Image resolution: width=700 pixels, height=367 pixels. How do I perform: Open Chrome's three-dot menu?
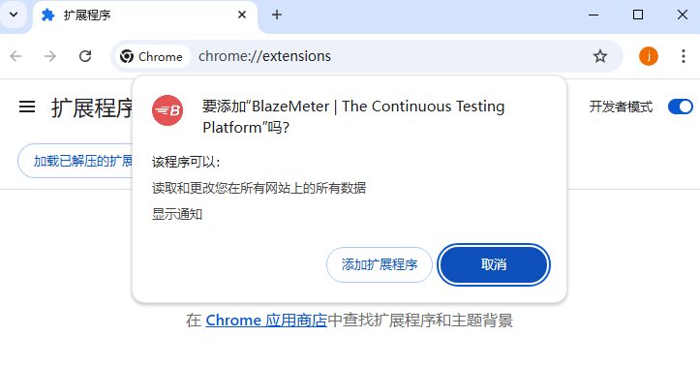pyautogui.click(x=684, y=56)
